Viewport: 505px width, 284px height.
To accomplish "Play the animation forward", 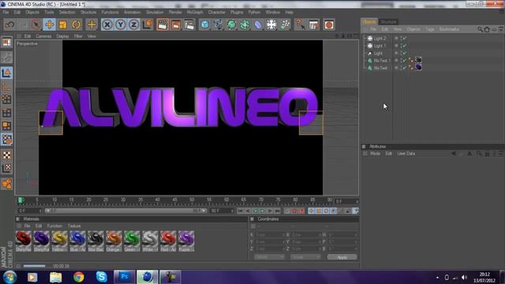I will point(263,211).
